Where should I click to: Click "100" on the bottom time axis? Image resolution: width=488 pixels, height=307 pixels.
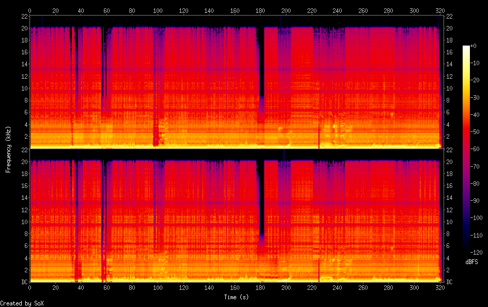coord(158,288)
